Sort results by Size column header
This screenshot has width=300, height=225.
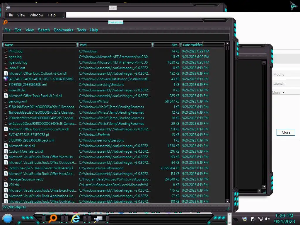[166, 45]
